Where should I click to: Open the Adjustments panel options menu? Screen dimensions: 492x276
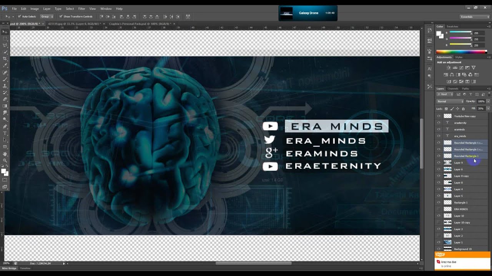click(489, 57)
